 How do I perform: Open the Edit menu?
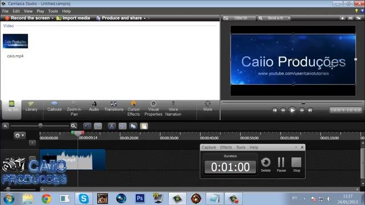[16, 11]
